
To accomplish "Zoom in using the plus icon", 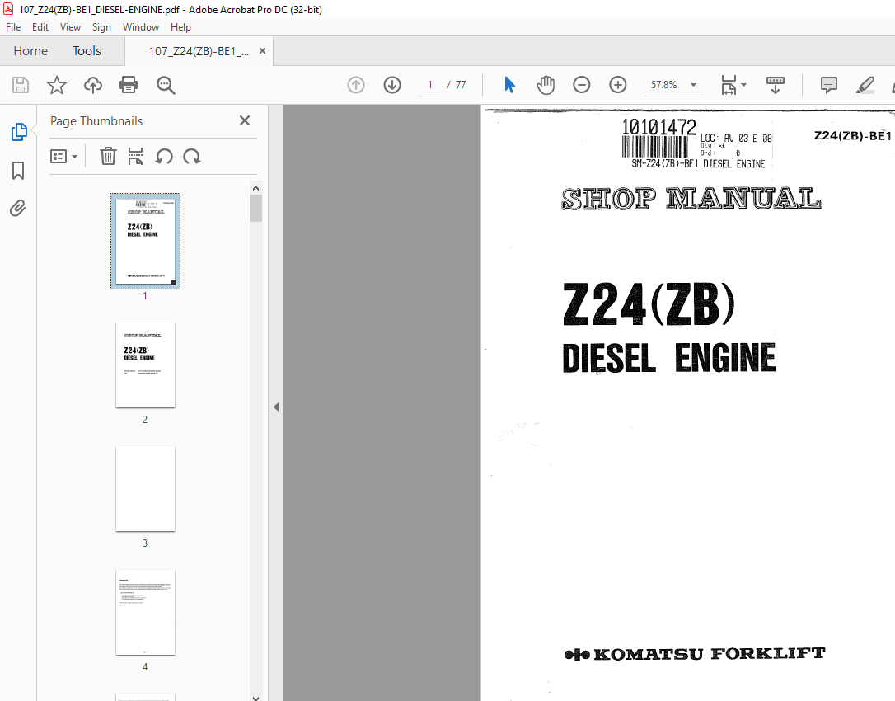I will tap(617, 84).
